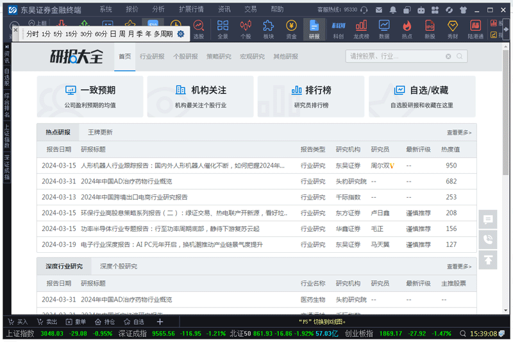This screenshot has height=342, width=513.
Task: Open the 热点 flame icon
Action: tap(407, 29)
